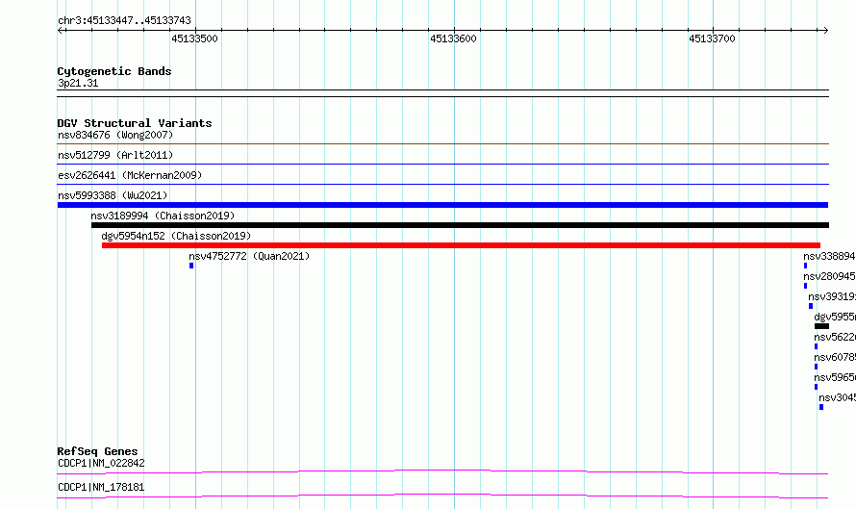Click the thick black nsv3189994 variant bar
The image size is (856, 509).
[x=460, y=225]
